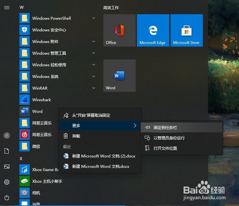Click the Windows 安全中心 label

pyautogui.click(x=49, y=30)
